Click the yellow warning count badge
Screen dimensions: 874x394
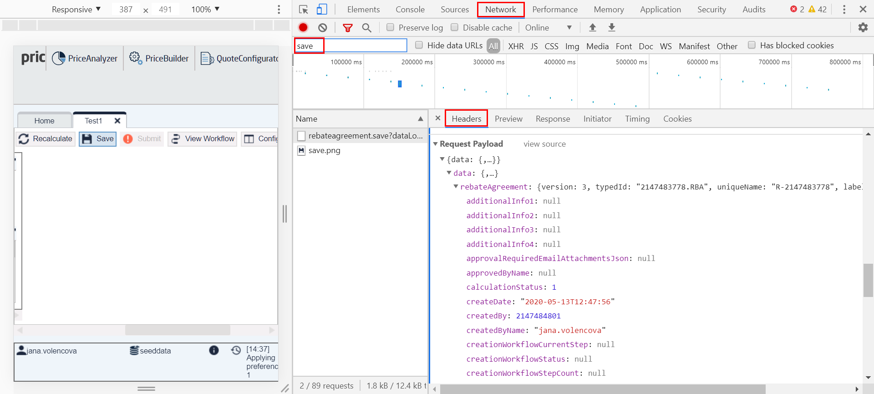[818, 9]
